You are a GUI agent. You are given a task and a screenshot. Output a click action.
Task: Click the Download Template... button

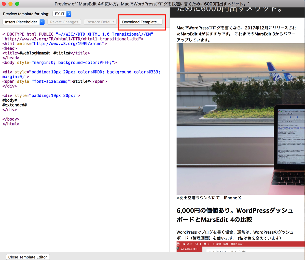pyautogui.click(x=141, y=22)
